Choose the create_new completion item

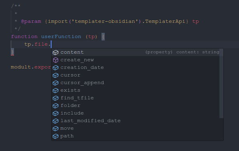[135, 60]
